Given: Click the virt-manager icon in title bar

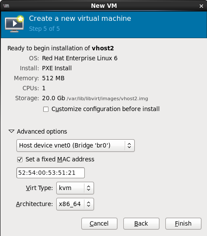Looking at the screenshot, I should (x=6, y=6).
